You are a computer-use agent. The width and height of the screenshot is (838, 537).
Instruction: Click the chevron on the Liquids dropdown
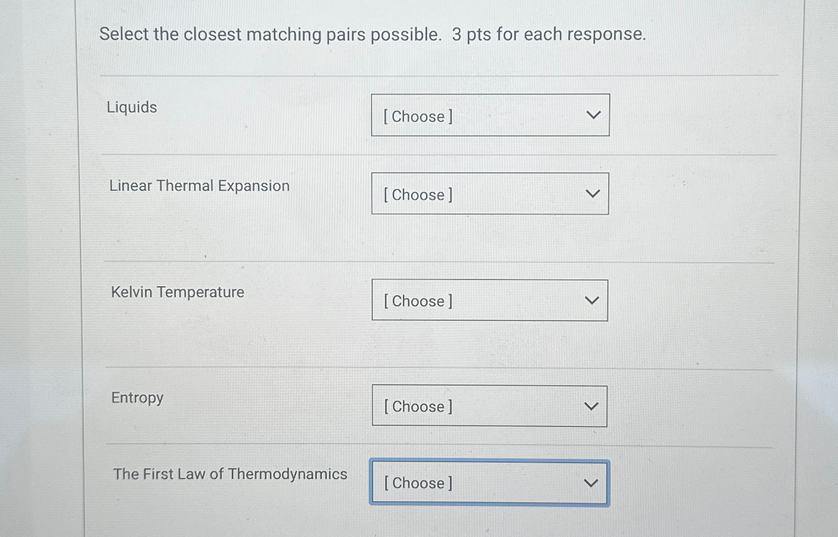click(593, 115)
